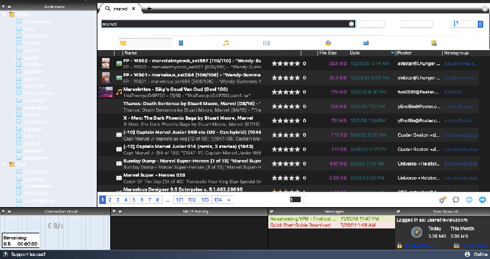
Task: Go to previous results page arrow
Action: [469, 200]
